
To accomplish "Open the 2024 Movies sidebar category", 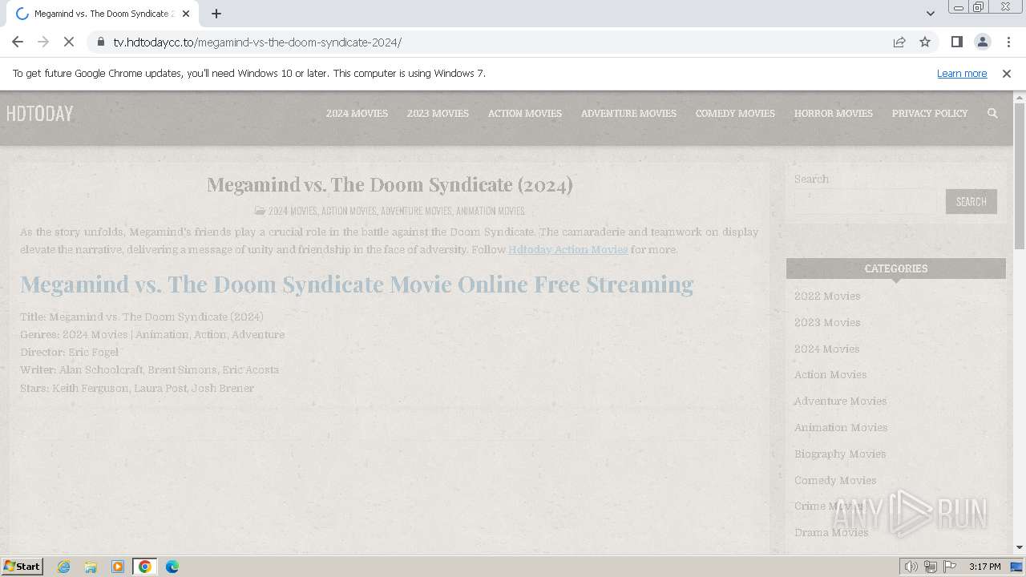I will [826, 349].
